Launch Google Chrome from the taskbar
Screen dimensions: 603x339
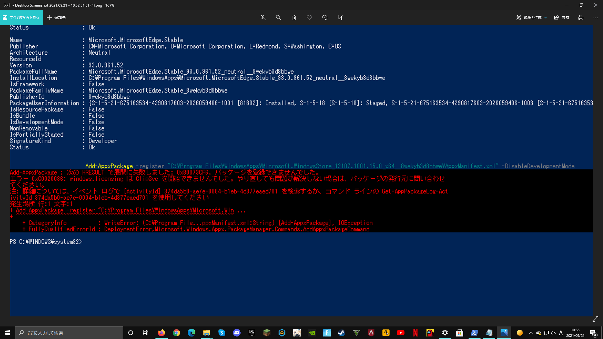click(177, 333)
